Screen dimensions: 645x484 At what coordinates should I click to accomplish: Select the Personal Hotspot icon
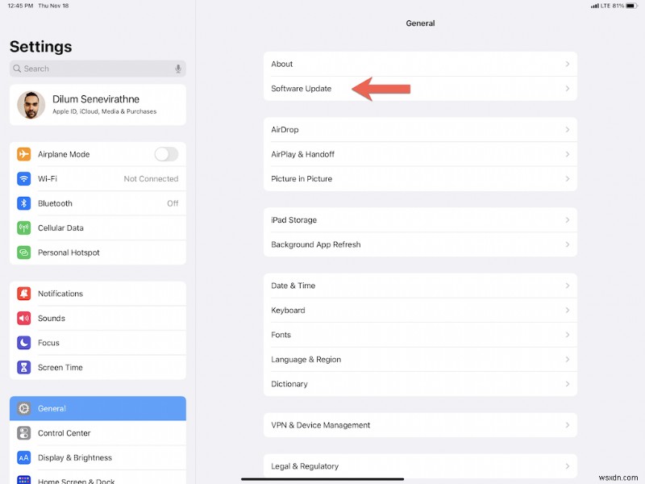point(23,252)
